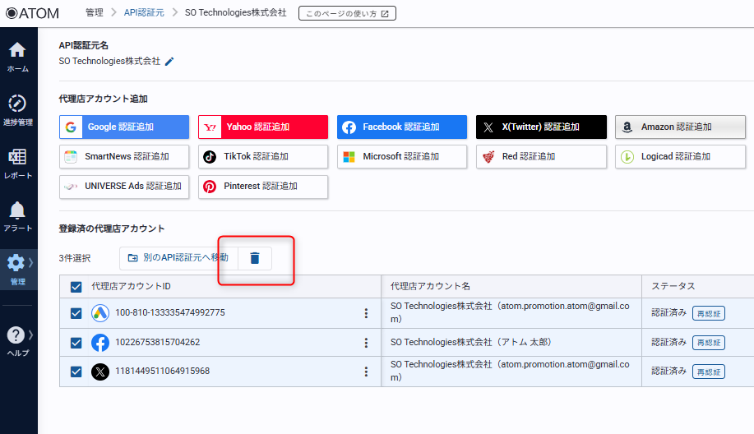Click 別のAPI認証元へ移動 button
The width and height of the screenshot is (754, 434).
click(178, 258)
